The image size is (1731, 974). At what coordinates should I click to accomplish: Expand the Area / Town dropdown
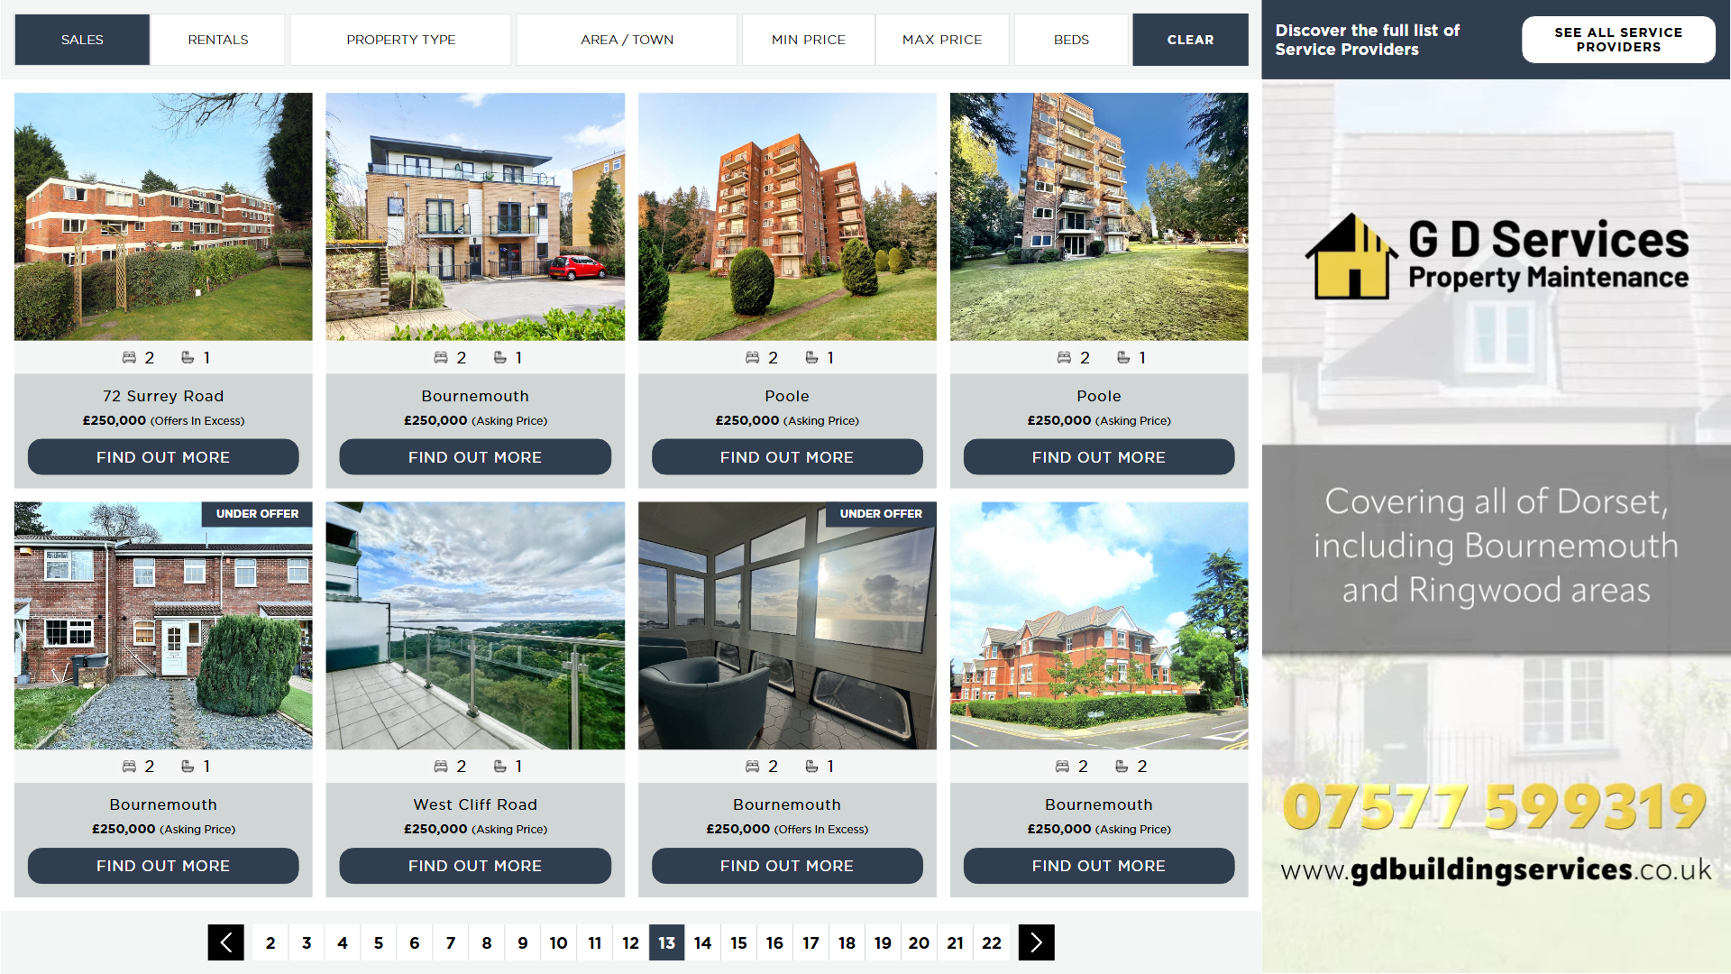(627, 40)
